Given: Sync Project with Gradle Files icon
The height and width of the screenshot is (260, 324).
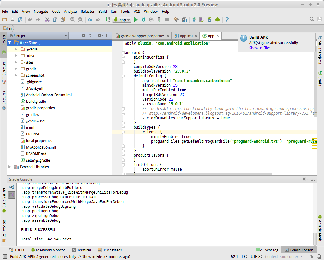Looking at the screenshot, I should [194, 20].
